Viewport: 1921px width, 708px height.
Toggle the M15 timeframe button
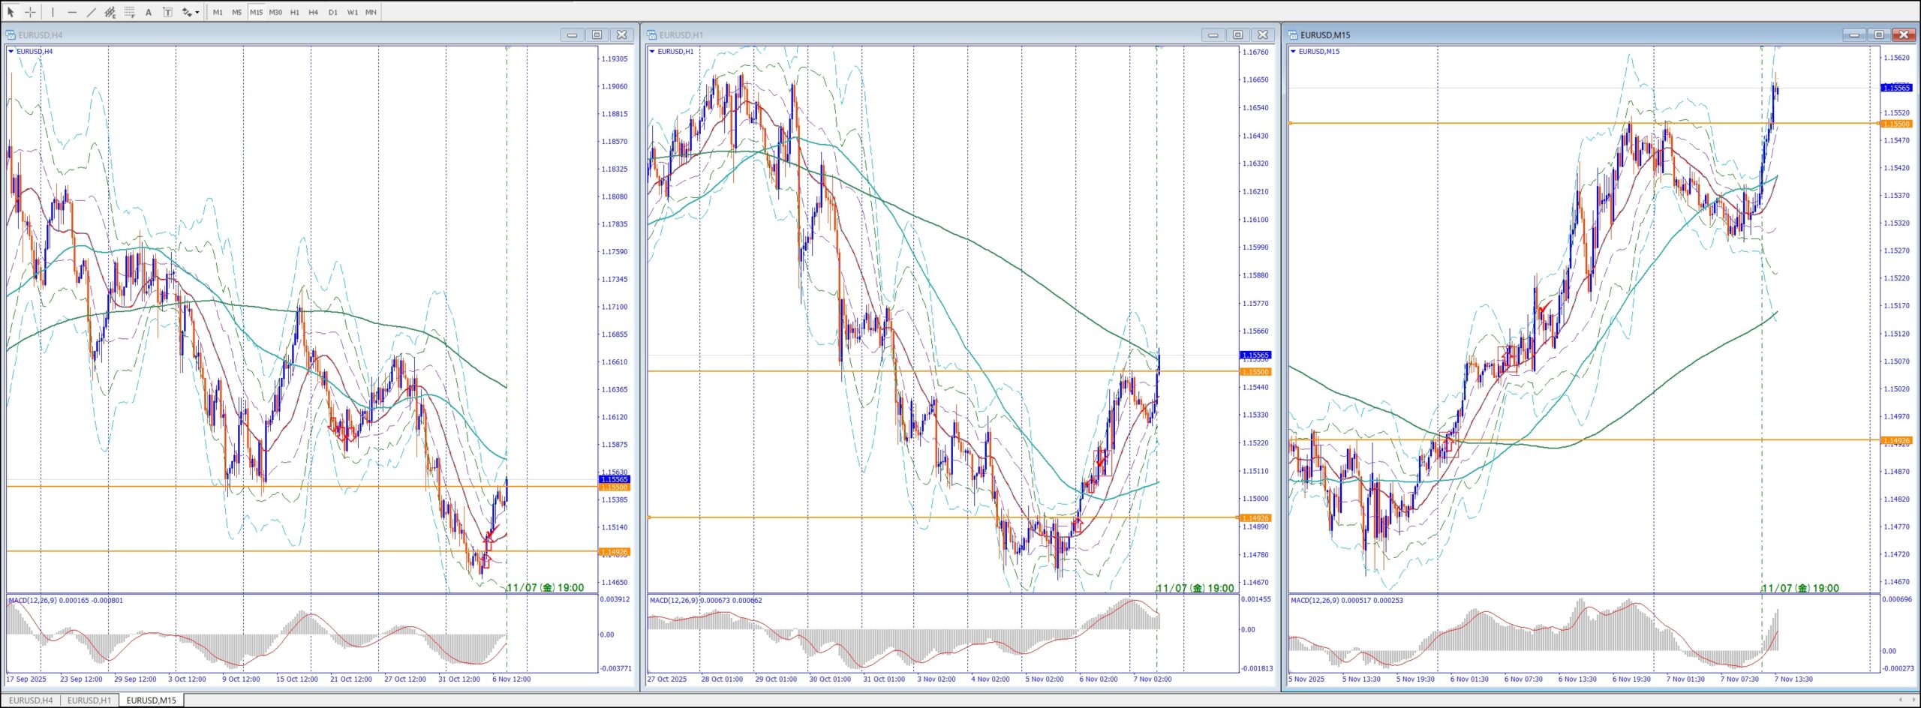256,12
